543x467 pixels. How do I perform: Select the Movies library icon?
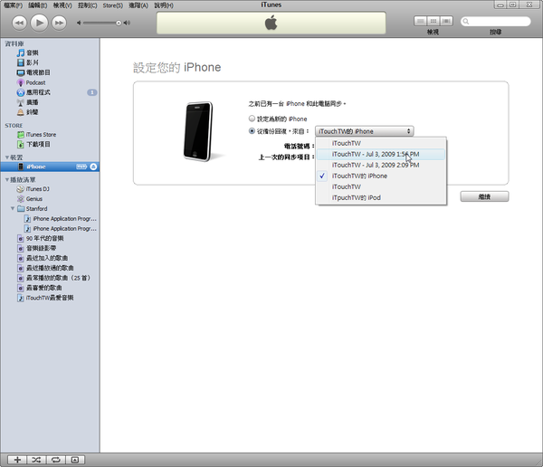[21, 62]
